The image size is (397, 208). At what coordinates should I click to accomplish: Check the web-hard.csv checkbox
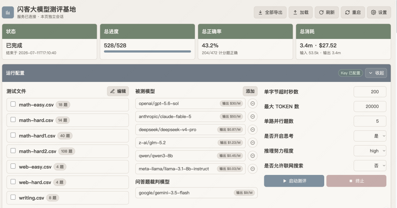tap(13, 182)
